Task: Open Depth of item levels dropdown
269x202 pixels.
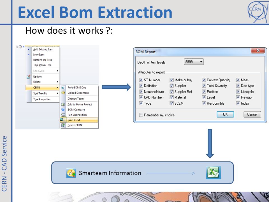Action: click(194, 62)
